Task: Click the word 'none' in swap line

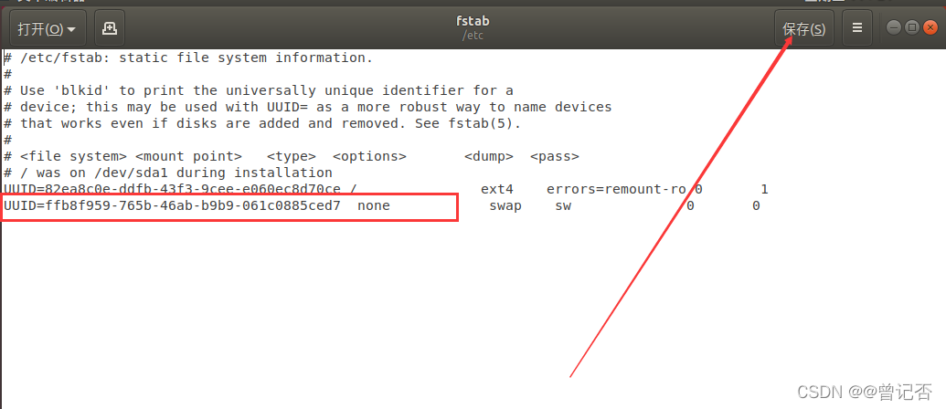Action: tap(373, 205)
